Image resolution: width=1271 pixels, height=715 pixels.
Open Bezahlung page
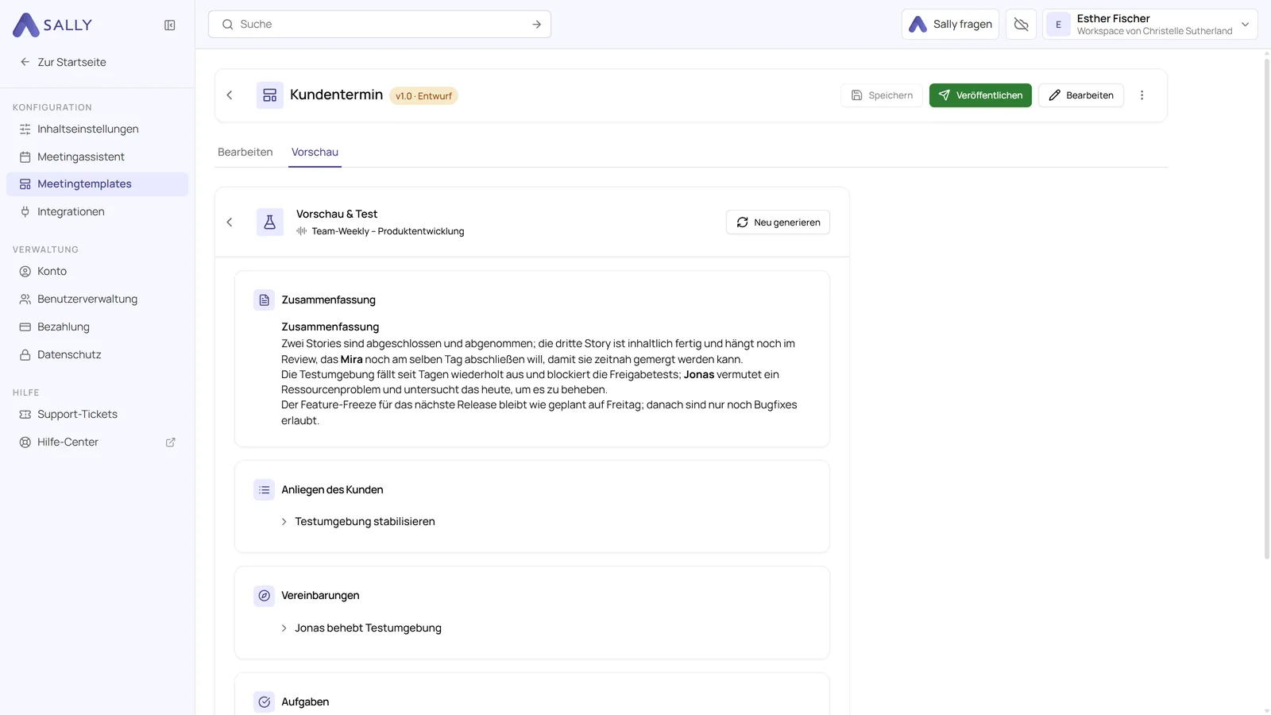97,327
